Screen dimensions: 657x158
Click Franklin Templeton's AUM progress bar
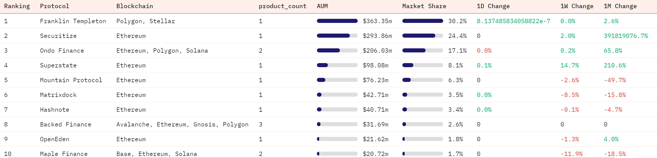(337, 21)
